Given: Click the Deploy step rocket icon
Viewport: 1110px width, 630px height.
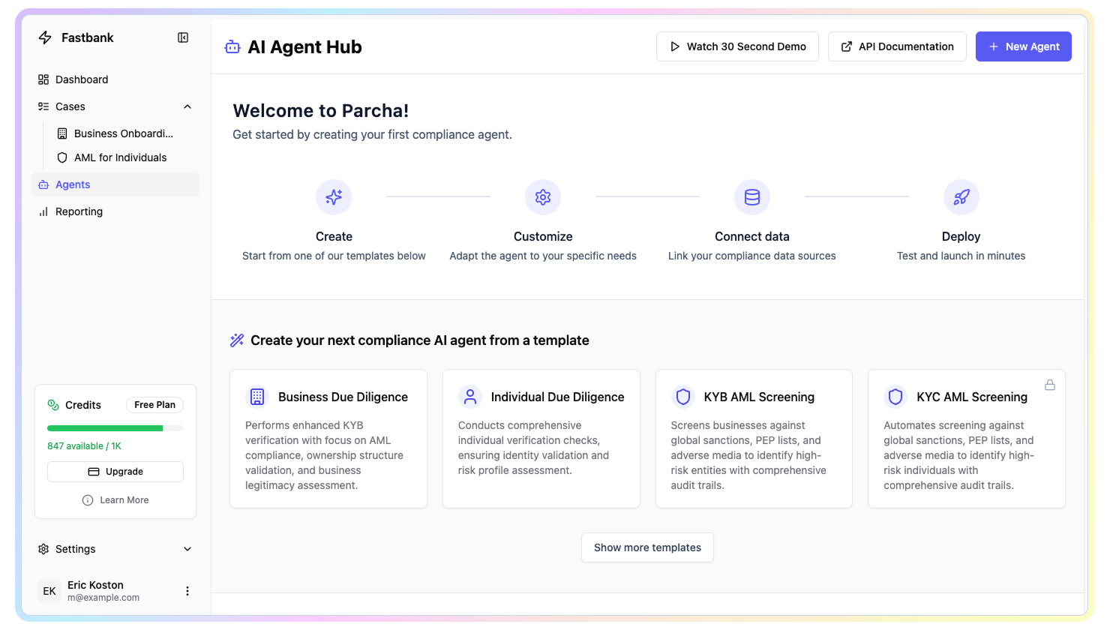Looking at the screenshot, I should [961, 197].
